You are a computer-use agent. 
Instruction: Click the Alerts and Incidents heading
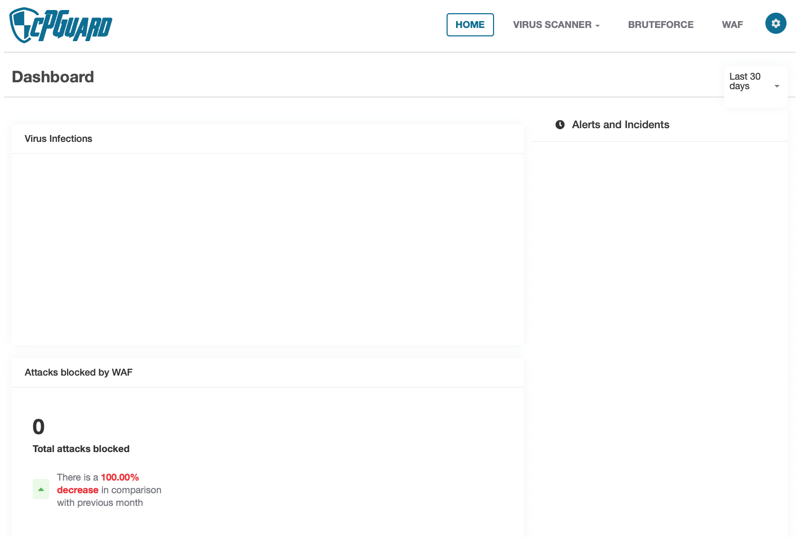(x=620, y=124)
